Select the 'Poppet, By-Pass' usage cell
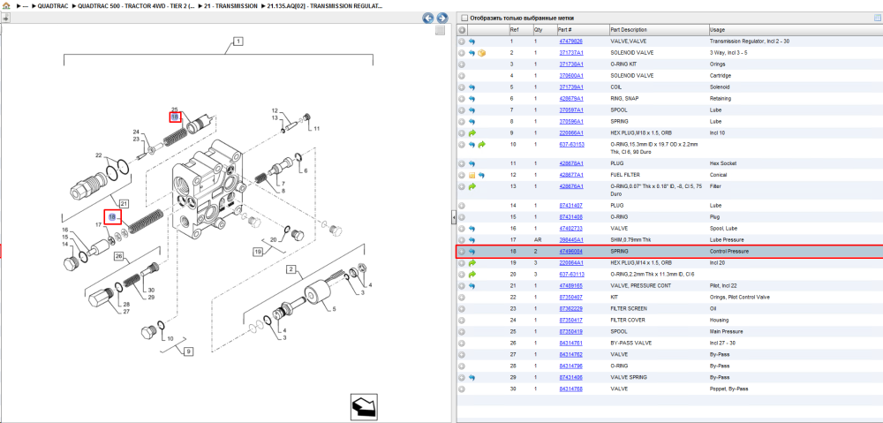 point(728,389)
